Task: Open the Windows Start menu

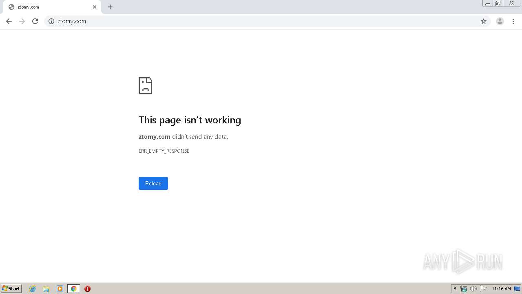Action: 11,289
